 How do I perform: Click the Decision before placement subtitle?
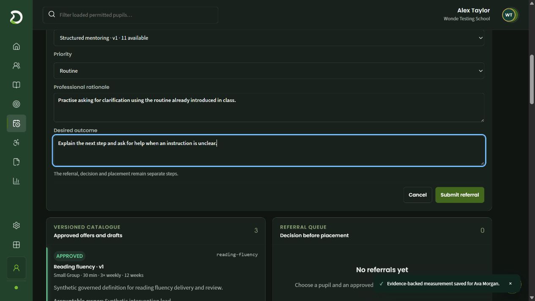coord(314,235)
